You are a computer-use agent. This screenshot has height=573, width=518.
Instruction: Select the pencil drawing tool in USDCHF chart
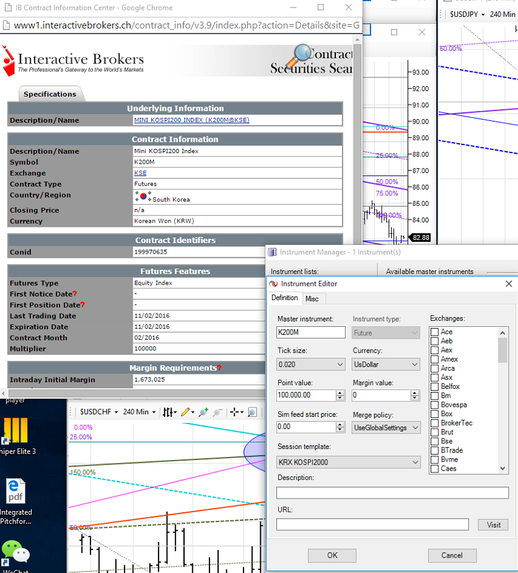point(185,412)
